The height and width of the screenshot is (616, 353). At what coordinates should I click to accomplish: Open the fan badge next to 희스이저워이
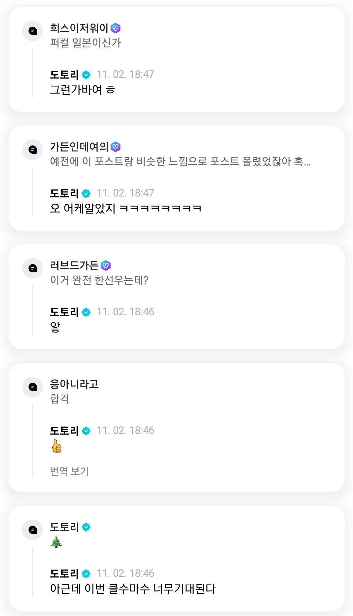(x=115, y=28)
